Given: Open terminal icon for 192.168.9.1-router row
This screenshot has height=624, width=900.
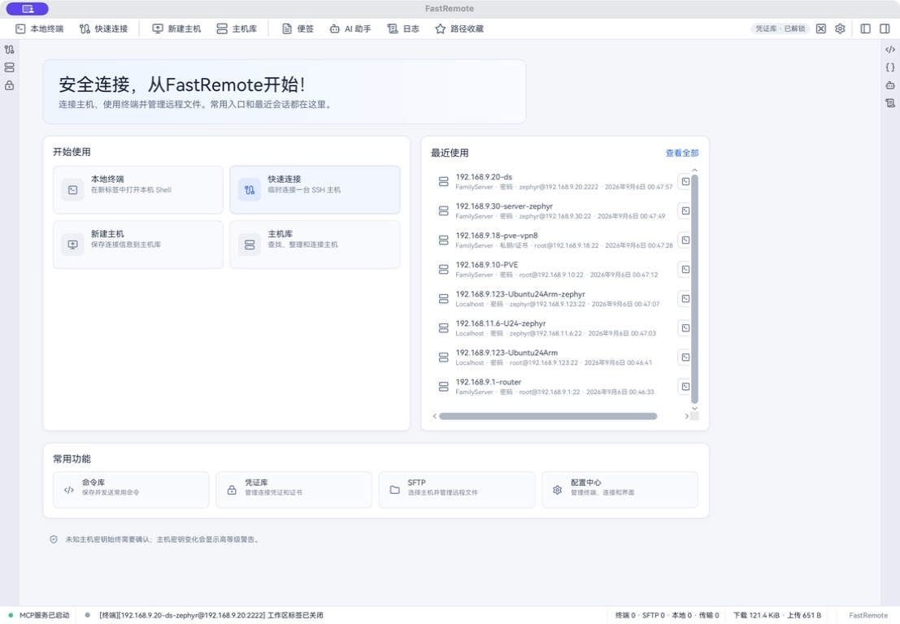Looking at the screenshot, I should (685, 387).
